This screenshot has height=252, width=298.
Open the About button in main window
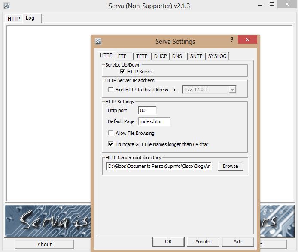(45, 244)
